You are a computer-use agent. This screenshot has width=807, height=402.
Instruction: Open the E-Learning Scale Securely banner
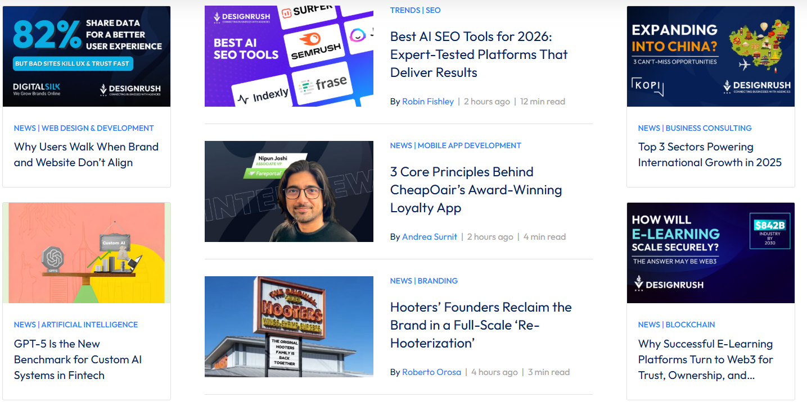(711, 253)
